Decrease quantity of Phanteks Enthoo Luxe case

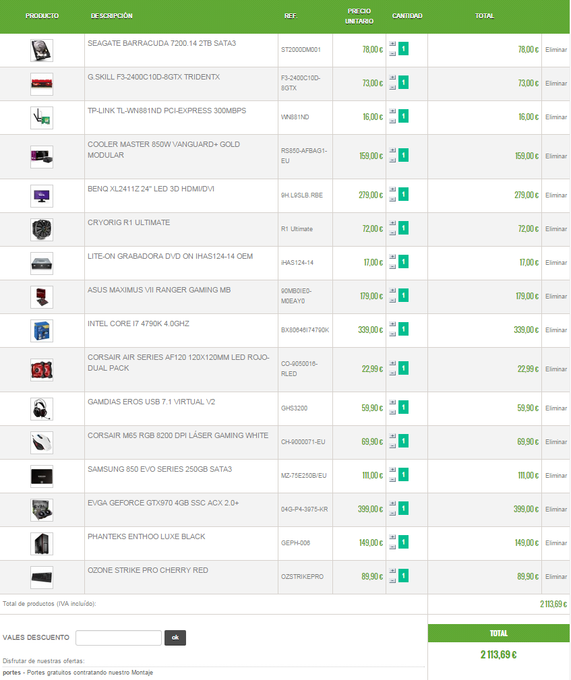[x=392, y=547]
